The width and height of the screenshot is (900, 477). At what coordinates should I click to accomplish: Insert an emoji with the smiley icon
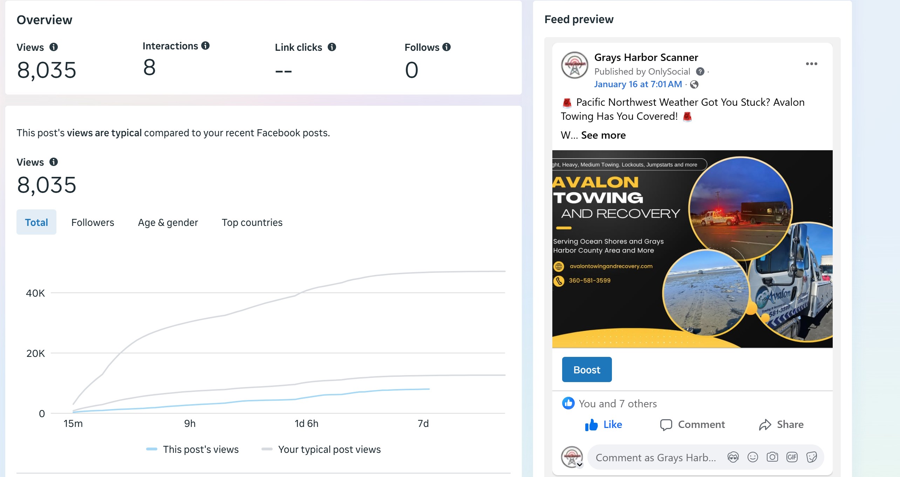(752, 457)
